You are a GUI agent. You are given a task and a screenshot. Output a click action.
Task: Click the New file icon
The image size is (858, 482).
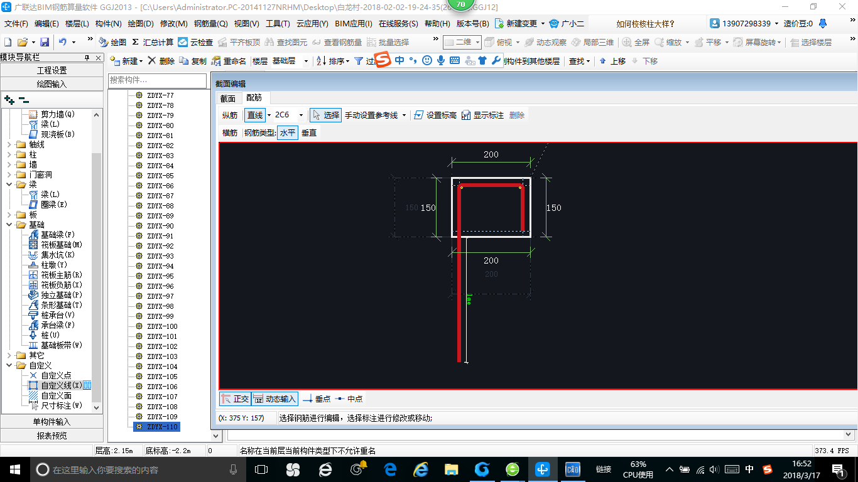(8, 42)
